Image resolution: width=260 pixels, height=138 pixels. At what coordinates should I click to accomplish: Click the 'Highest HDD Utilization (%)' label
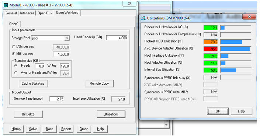click(x=163, y=41)
